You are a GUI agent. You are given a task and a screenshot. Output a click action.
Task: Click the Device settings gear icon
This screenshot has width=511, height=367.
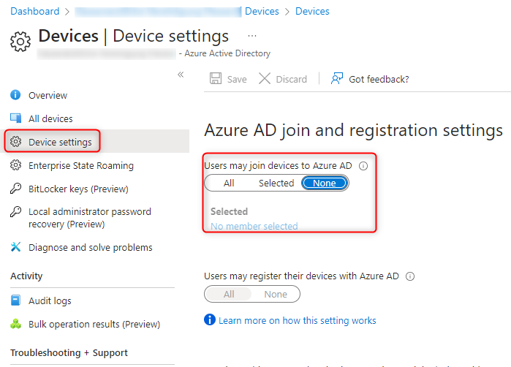click(15, 141)
